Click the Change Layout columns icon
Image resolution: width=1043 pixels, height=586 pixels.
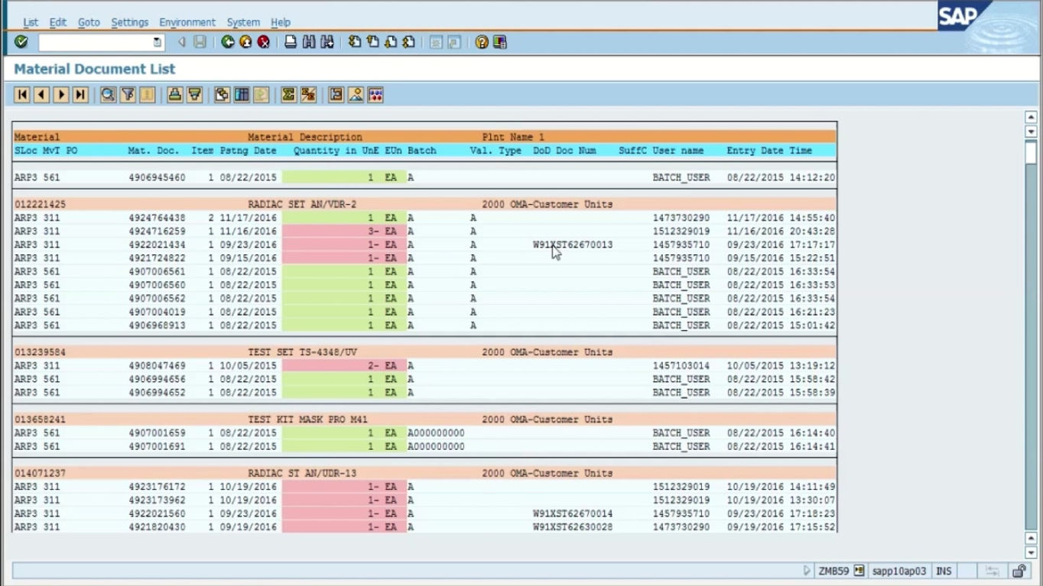pyautogui.click(x=242, y=95)
